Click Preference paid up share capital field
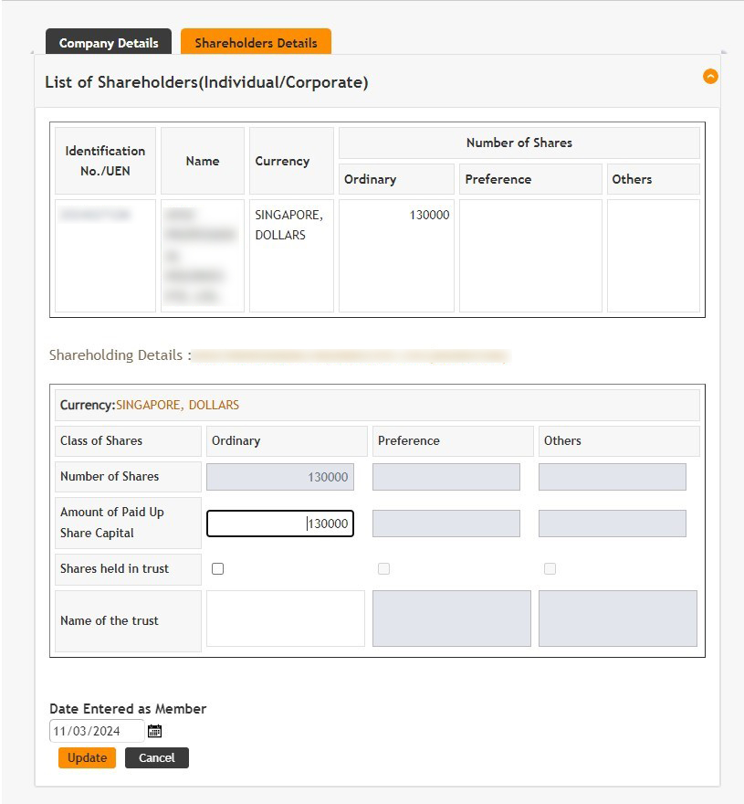The image size is (744, 804). [x=445, y=524]
